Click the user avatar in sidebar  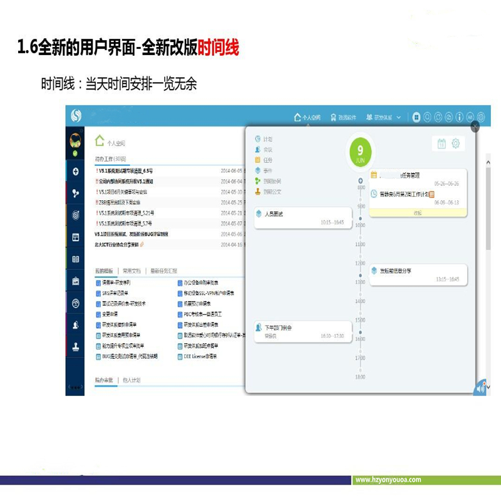click(x=75, y=141)
